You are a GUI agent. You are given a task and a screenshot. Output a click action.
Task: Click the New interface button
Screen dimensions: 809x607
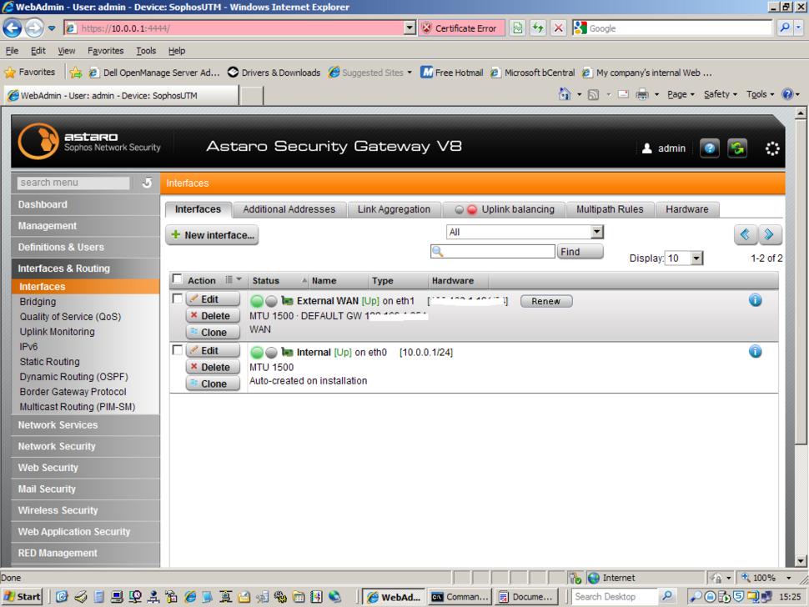213,235
